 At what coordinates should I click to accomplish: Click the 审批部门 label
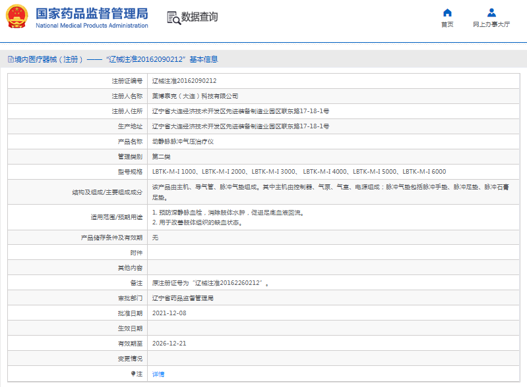click(x=130, y=298)
